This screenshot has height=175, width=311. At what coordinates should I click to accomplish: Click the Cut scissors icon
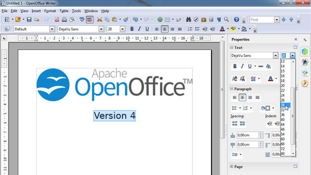coord(100,20)
